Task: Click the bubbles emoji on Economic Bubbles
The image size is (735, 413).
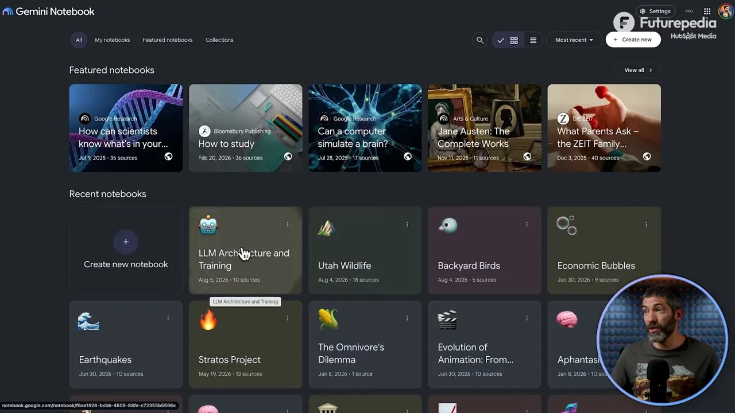Action: 567,225
